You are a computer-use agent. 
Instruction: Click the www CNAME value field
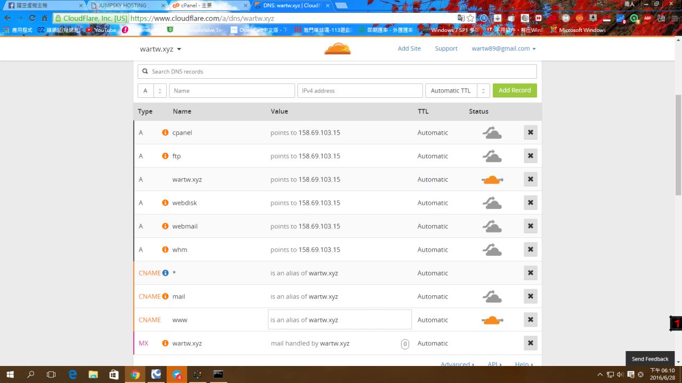point(340,320)
